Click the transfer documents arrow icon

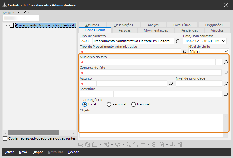(x=118, y=144)
